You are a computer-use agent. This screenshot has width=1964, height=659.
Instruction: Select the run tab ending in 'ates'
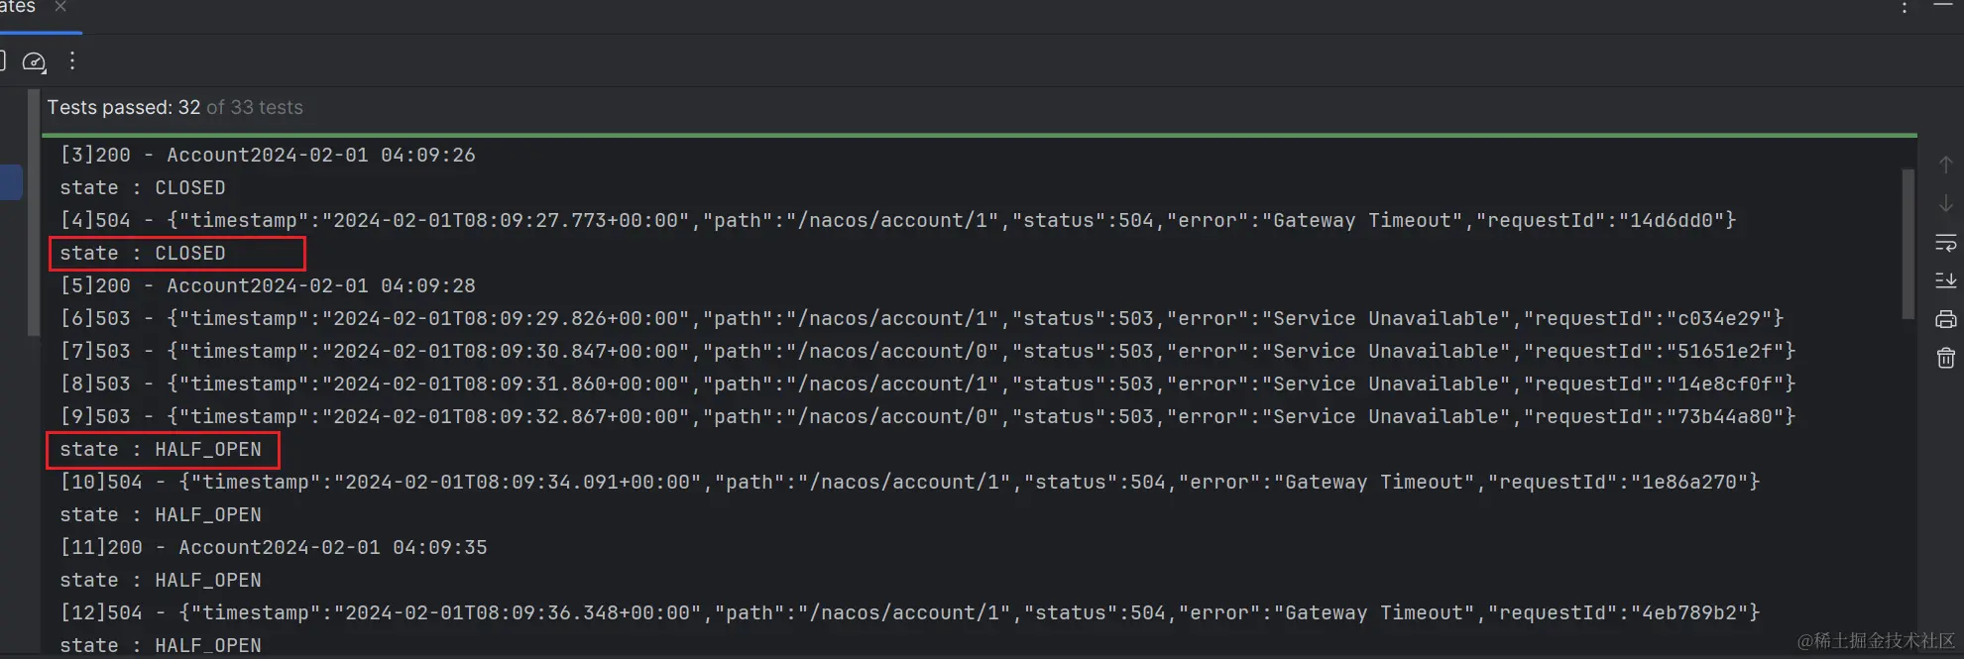(x=18, y=7)
